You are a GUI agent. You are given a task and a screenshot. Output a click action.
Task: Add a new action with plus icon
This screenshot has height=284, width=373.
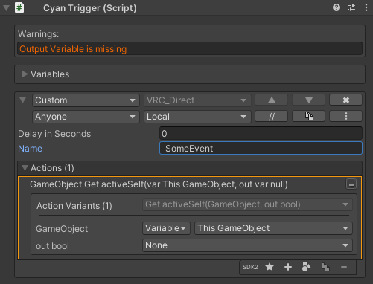[288, 267]
